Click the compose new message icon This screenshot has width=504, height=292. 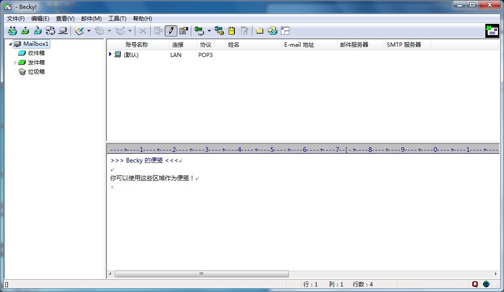click(x=79, y=31)
